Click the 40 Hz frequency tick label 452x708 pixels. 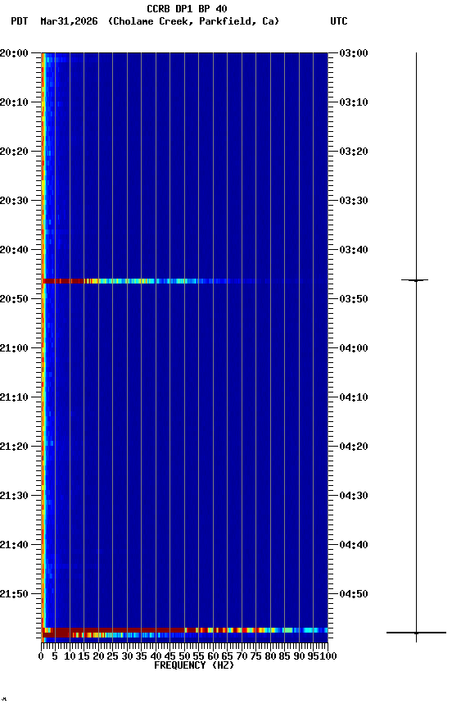pos(156,656)
